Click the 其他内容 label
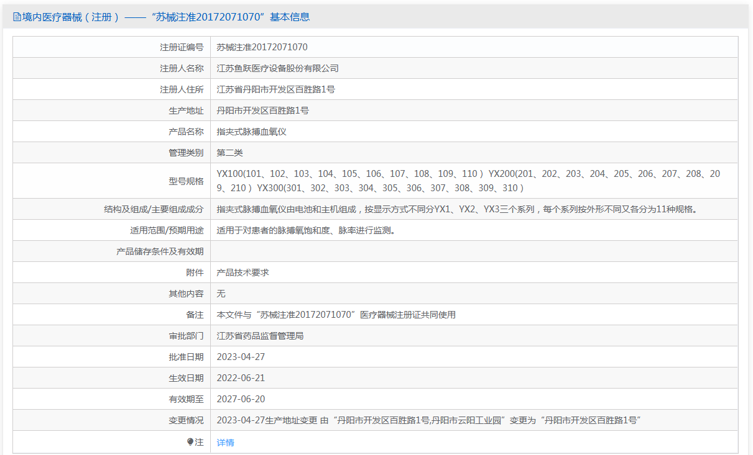The image size is (753, 455). [186, 294]
